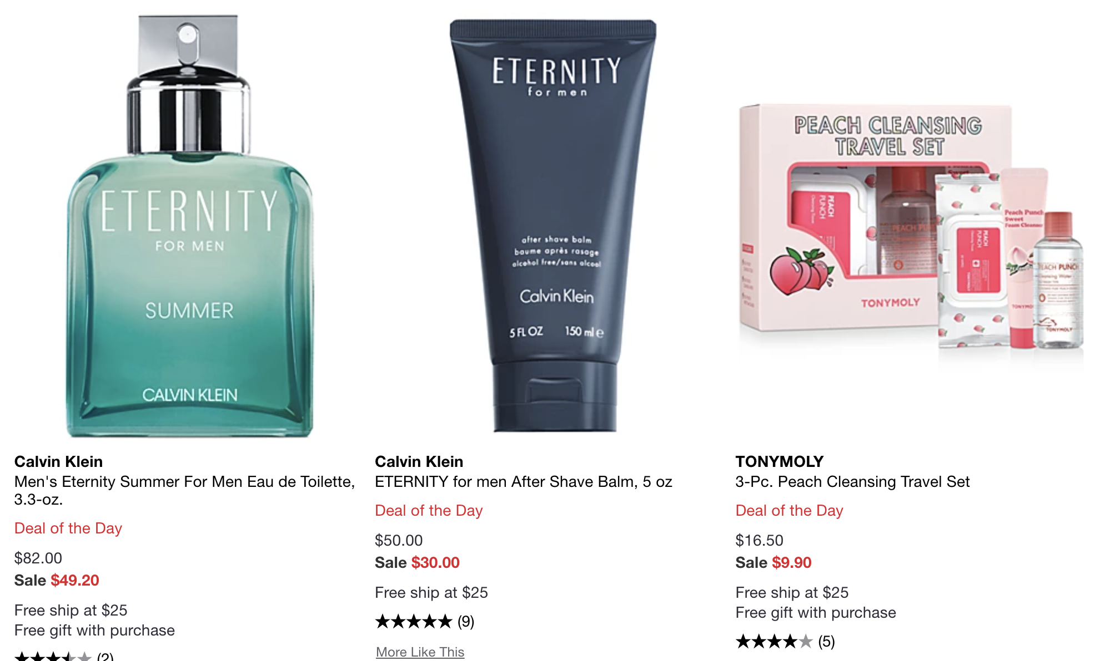This screenshot has width=1095, height=661.
Task: Open 3-Pc. Peach Cleansing Travel Set link
Action: click(852, 481)
